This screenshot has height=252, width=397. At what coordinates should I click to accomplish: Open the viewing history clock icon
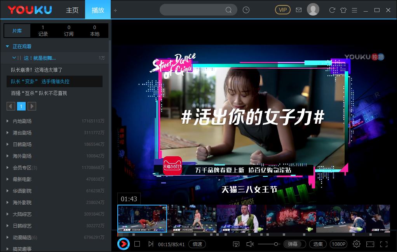click(x=246, y=10)
